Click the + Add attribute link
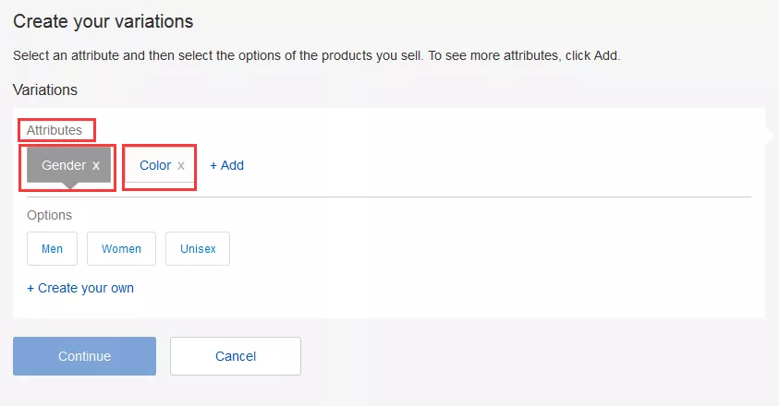The image size is (779, 406). click(226, 166)
